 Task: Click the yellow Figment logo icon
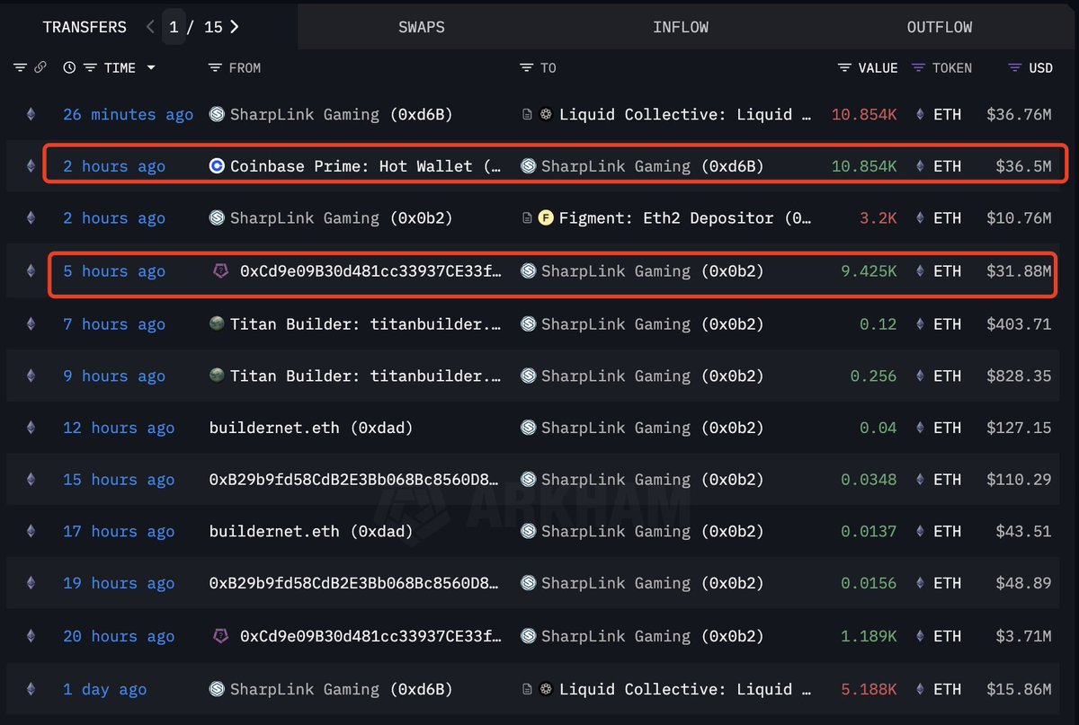point(546,217)
